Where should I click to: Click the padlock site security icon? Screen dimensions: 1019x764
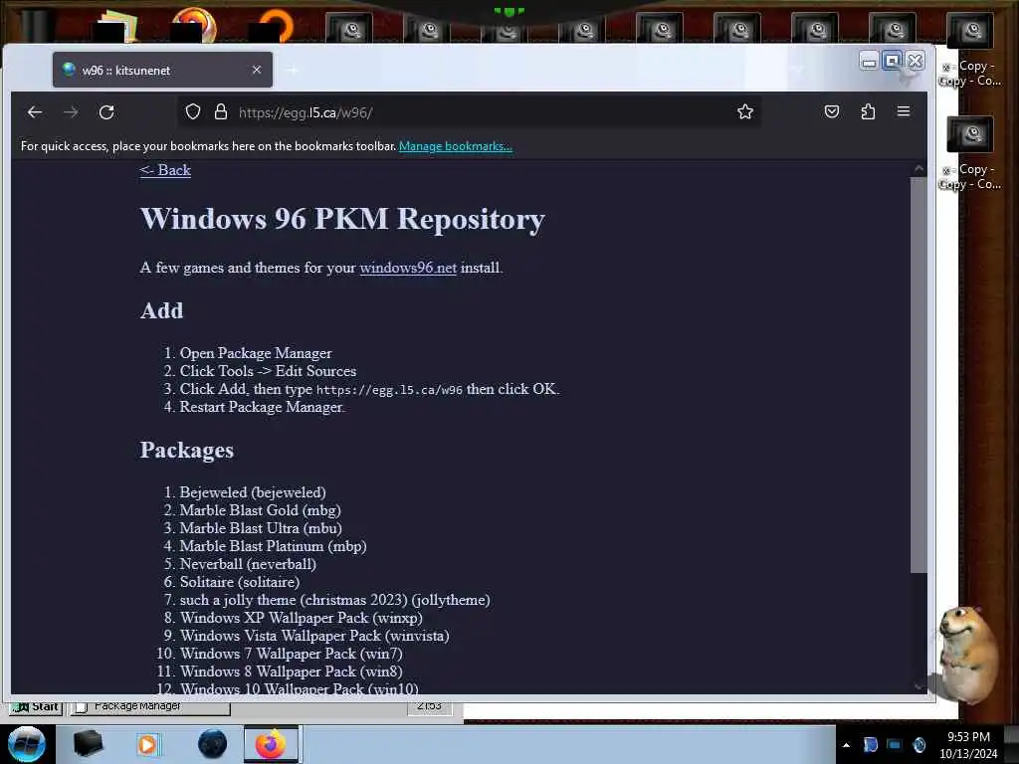click(x=221, y=112)
